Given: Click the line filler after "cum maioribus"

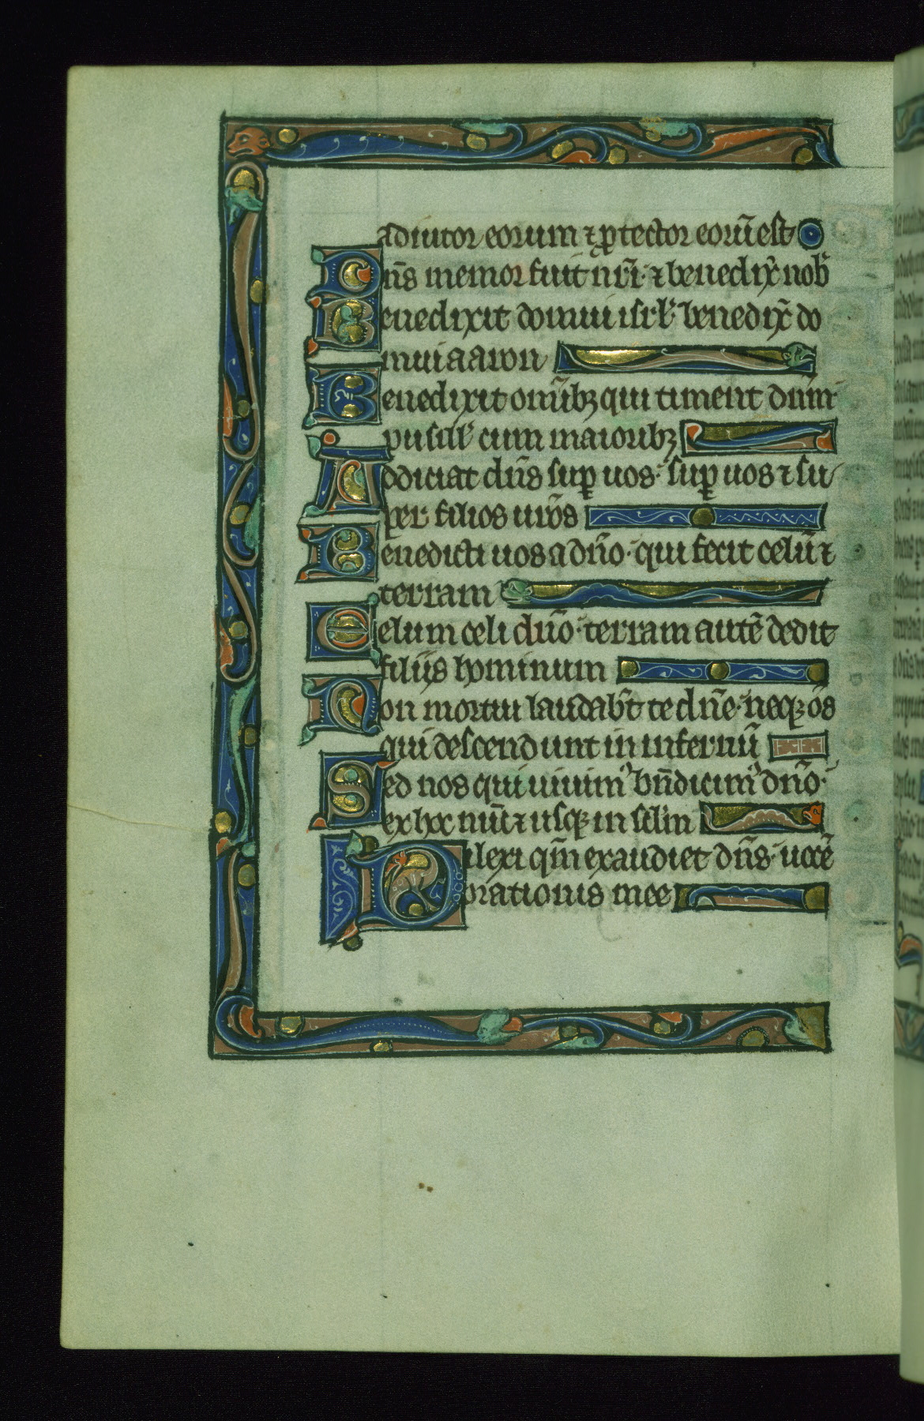Looking at the screenshot, I should coord(757,437).
